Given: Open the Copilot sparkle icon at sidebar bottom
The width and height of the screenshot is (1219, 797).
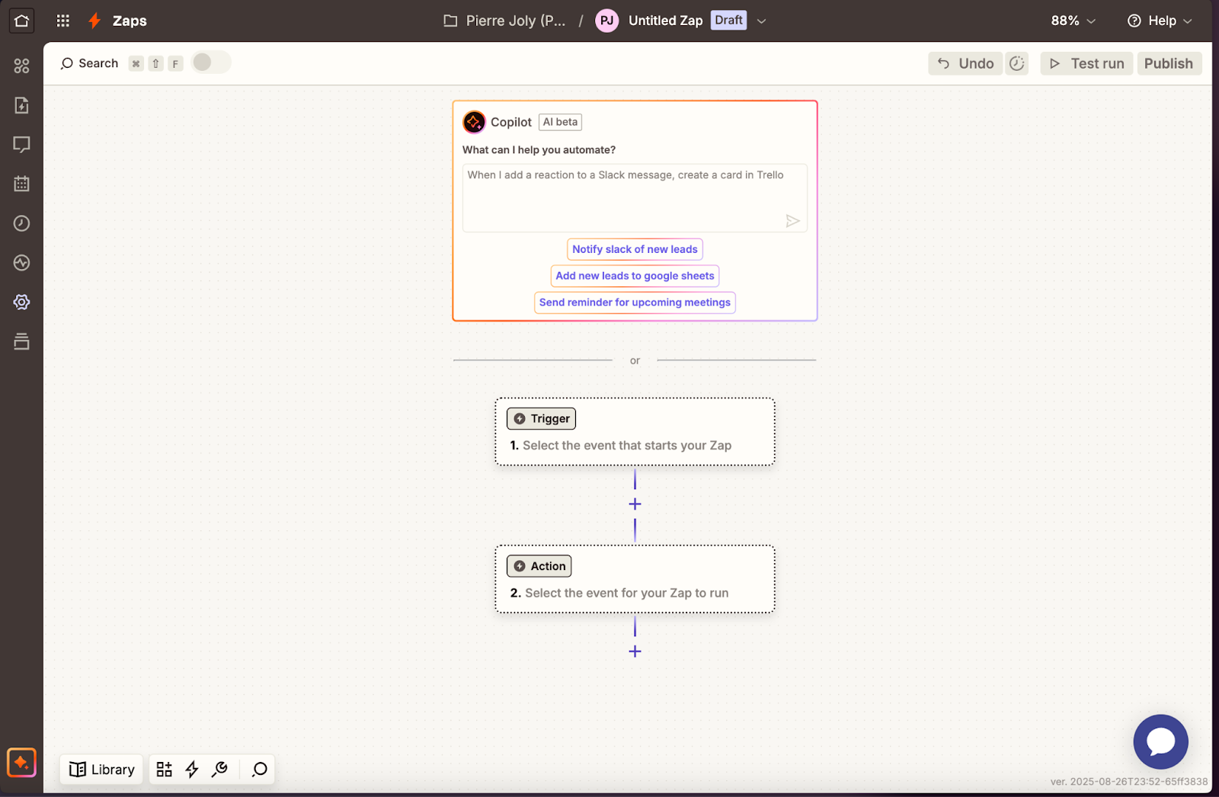Looking at the screenshot, I should click(21, 762).
